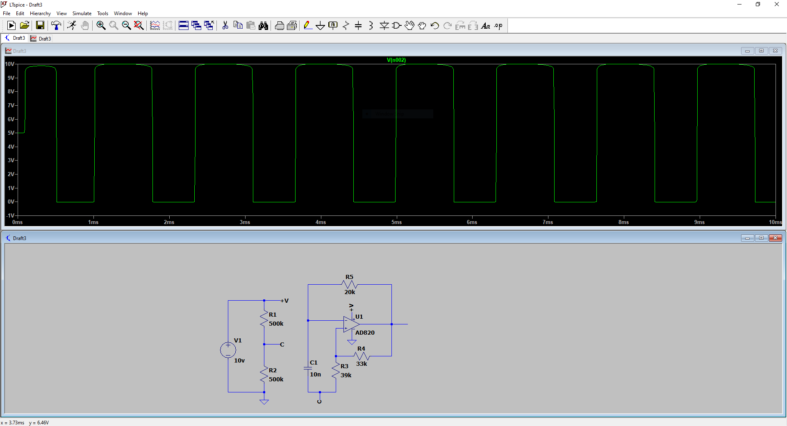Screen dimensions: 787x426
Task: Open Control Panel hammer icon
Action: click(56, 26)
